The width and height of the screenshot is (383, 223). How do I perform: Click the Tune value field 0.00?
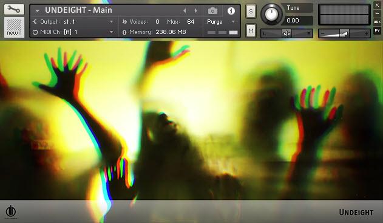[x=297, y=21]
